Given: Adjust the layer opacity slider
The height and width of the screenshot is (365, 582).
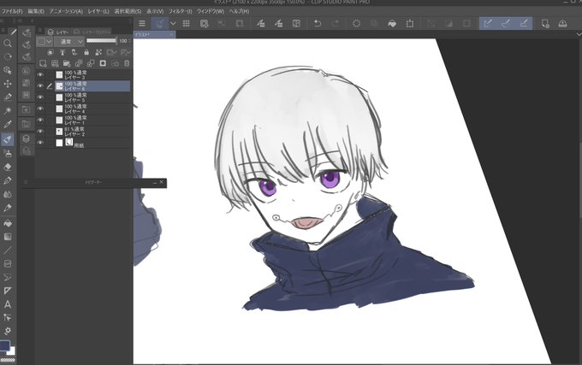Looking at the screenshot, I should click(x=101, y=41).
